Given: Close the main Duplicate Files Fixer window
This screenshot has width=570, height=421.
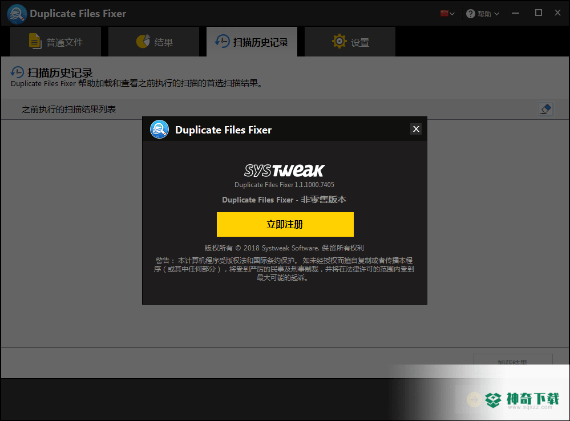Looking at the screenshot, I should click(557, 13).
